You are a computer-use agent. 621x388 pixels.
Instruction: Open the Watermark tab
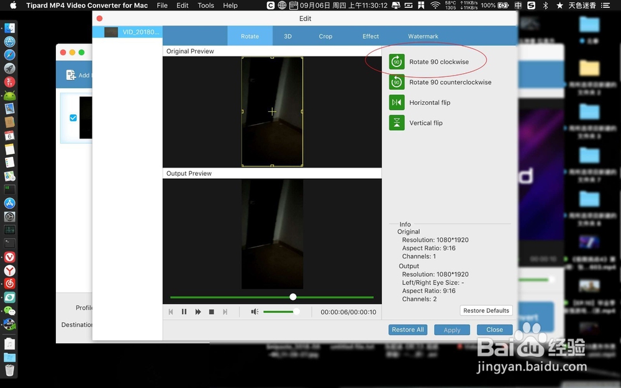tap(423, 36)
